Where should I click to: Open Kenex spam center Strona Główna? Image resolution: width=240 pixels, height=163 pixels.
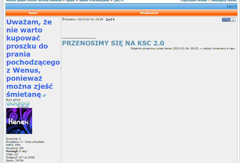point(34,1)
